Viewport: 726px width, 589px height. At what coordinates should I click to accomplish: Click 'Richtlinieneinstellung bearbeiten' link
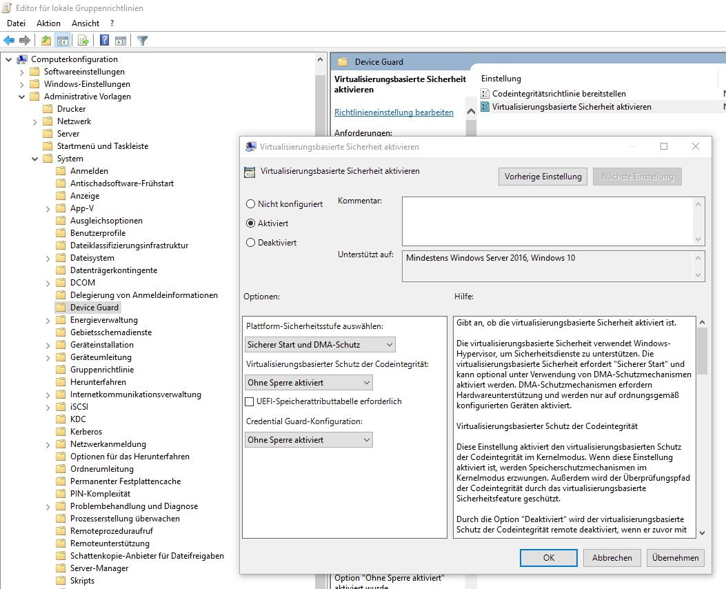(394, 112)
